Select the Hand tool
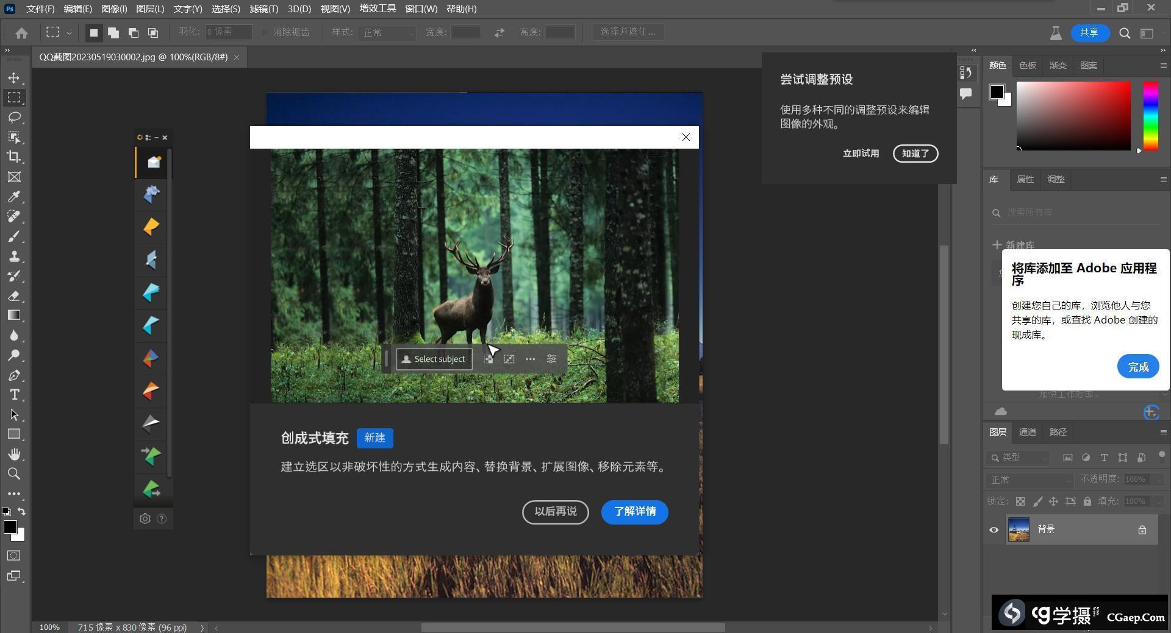The width and height of the screenshot is (1171, 633). tap(14, 454)
